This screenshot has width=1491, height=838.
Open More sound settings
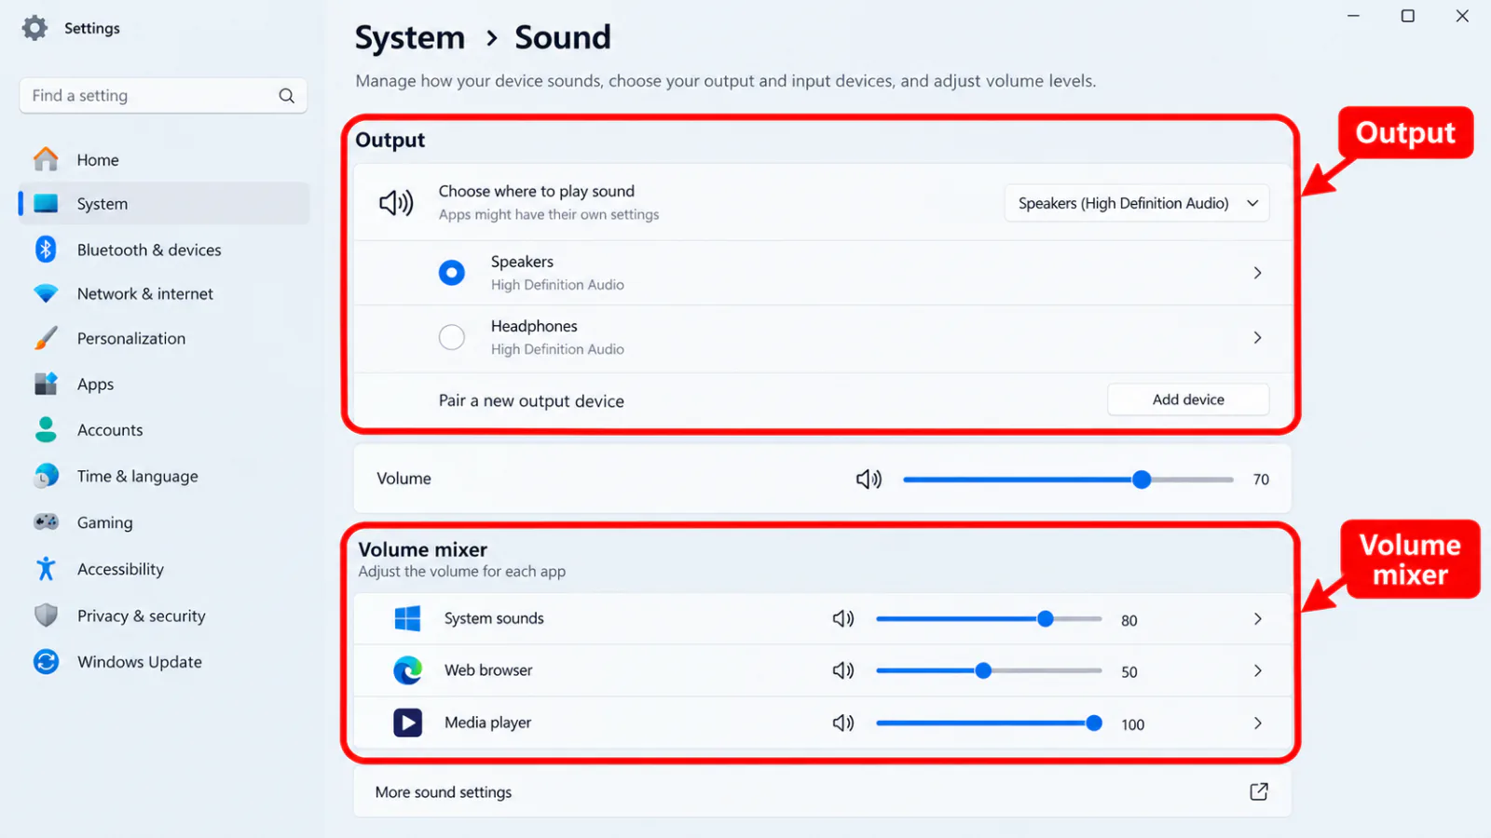823,791
